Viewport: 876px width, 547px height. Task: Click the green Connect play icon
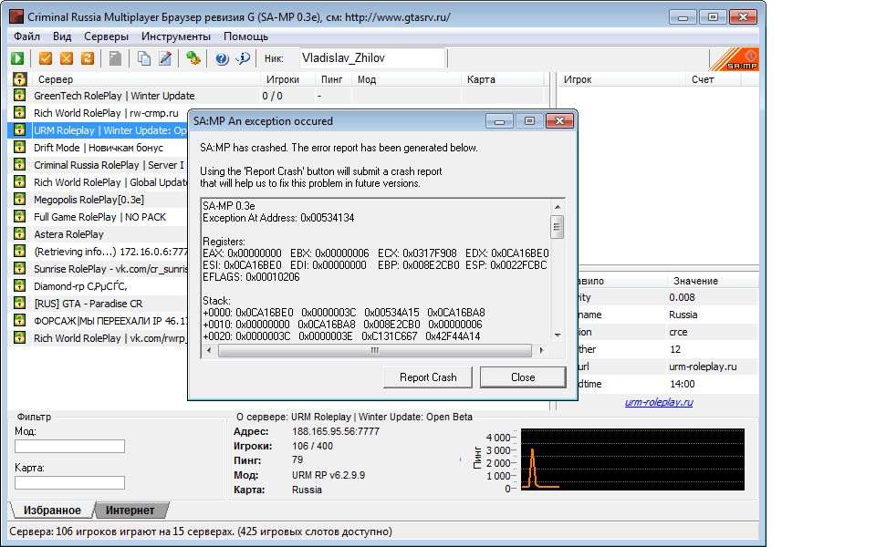pyautogui.click(x=17, y=58)
